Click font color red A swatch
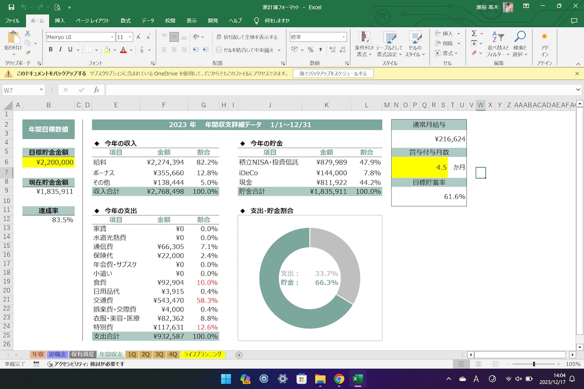This screenshot has height=389, width=584. coord(123,50)
